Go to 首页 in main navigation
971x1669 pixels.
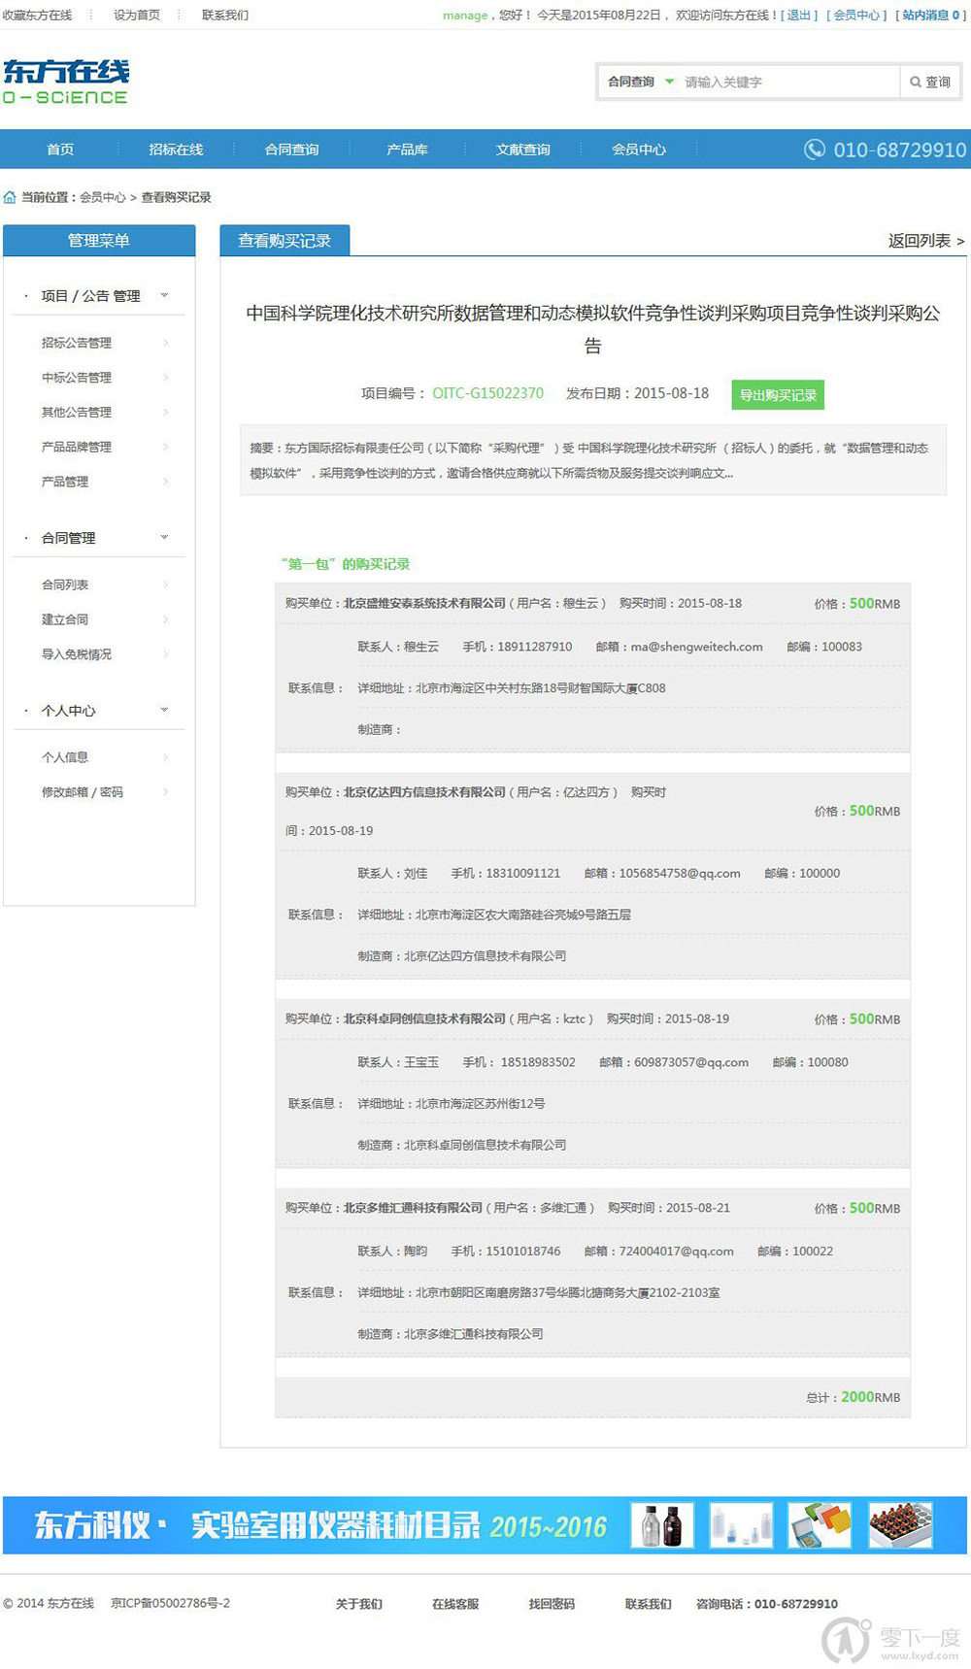pyautogui.click(x=60, y=150)
